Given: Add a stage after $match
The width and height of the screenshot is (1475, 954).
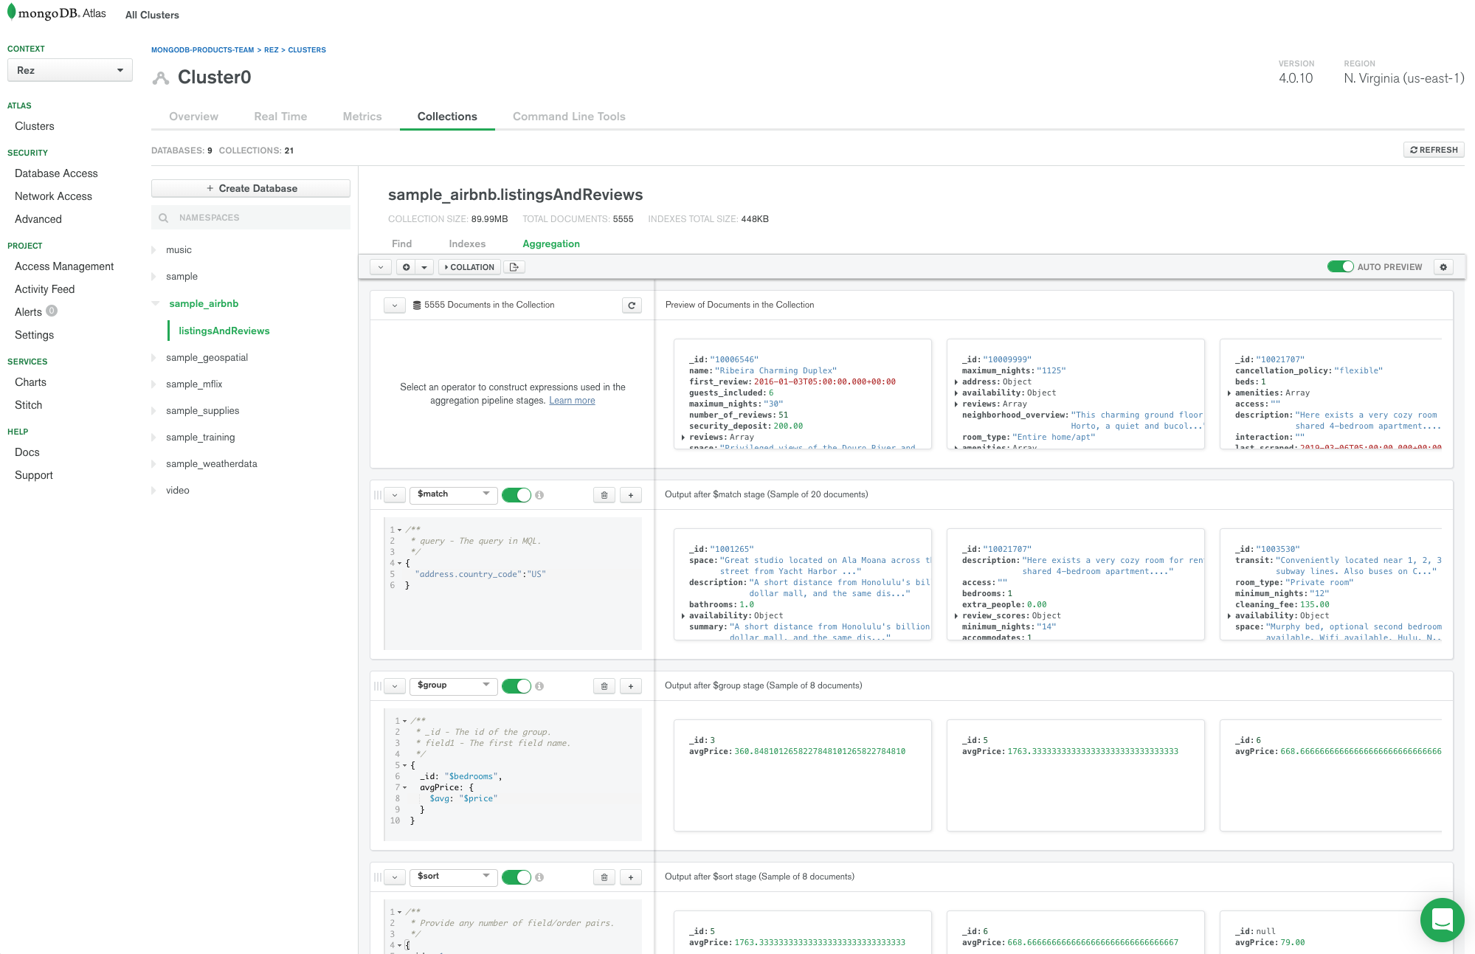Looking at the screenshot, I should [631, 495].
